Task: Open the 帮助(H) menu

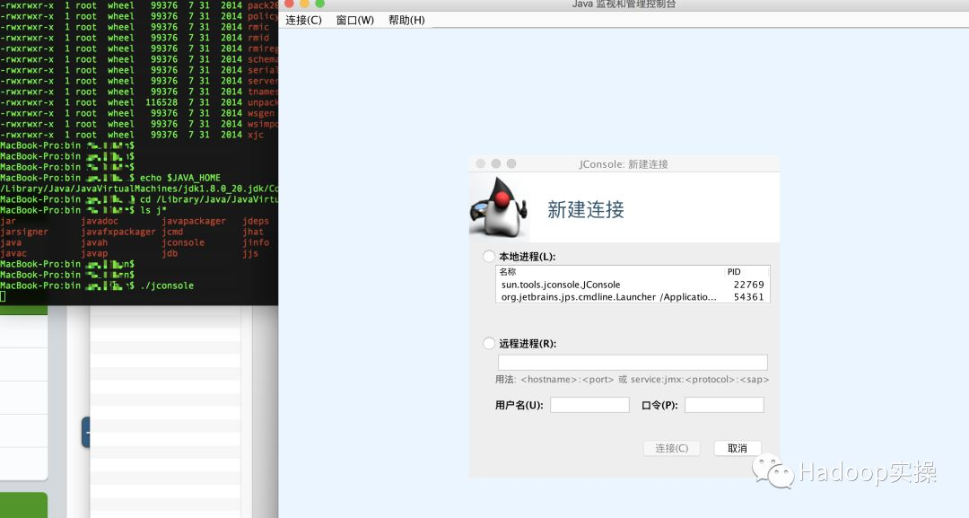Action: point(406,20)
